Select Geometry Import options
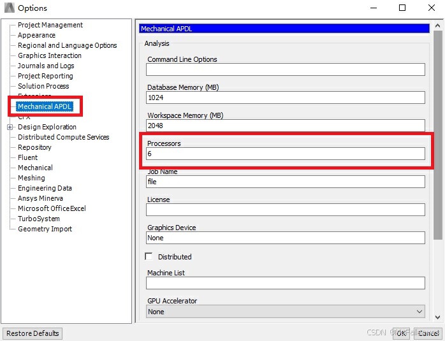 pyautogui.click(x=45, y=229)
